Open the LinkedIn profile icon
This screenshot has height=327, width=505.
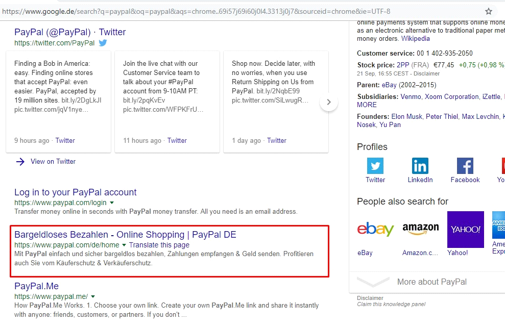click(x=420, y=166)
